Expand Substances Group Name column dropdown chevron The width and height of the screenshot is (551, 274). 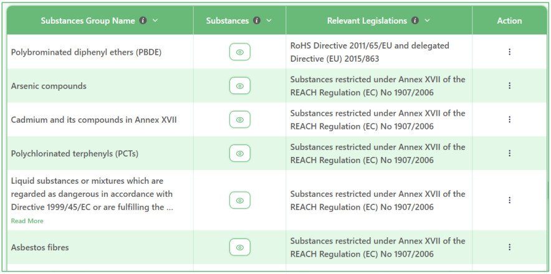click(155, 21)
